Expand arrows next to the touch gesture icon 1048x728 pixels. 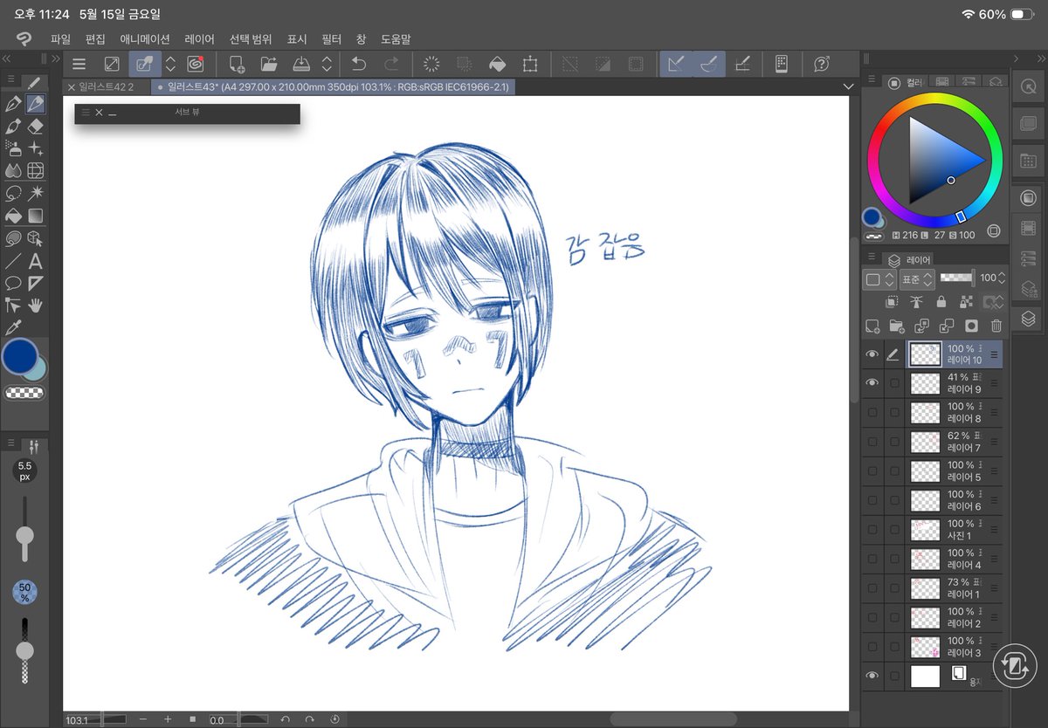(171, 64)
